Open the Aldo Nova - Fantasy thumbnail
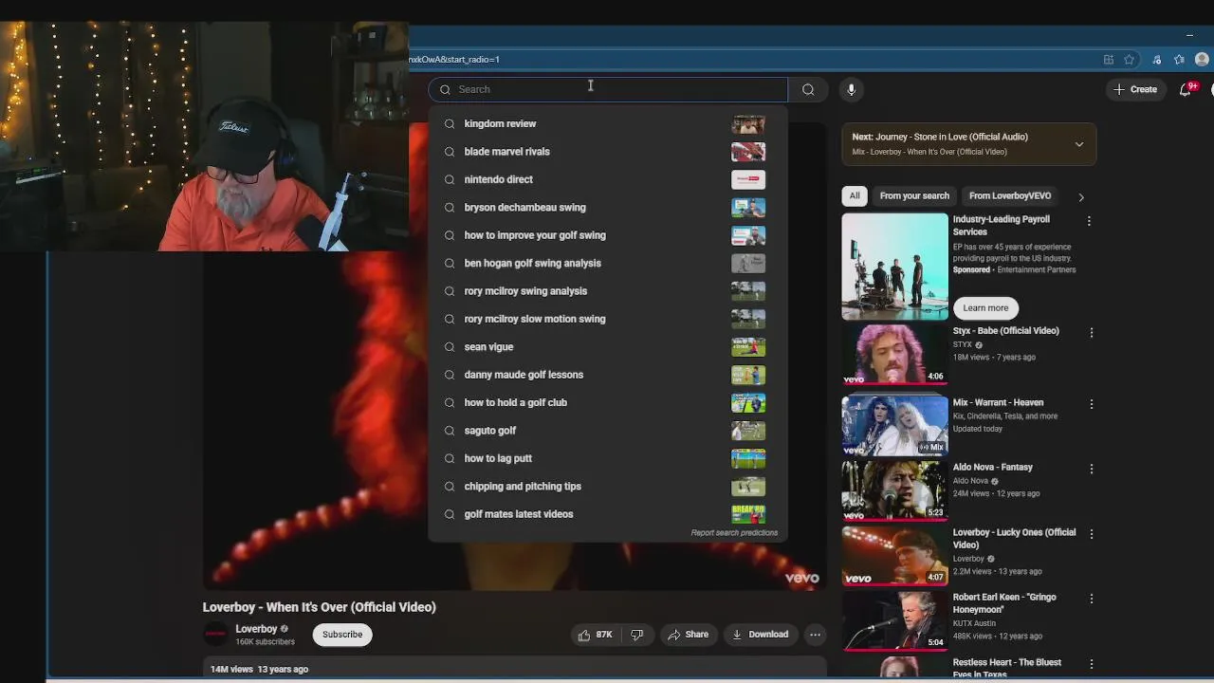1214x683 pixels. [x=894, y=489]
